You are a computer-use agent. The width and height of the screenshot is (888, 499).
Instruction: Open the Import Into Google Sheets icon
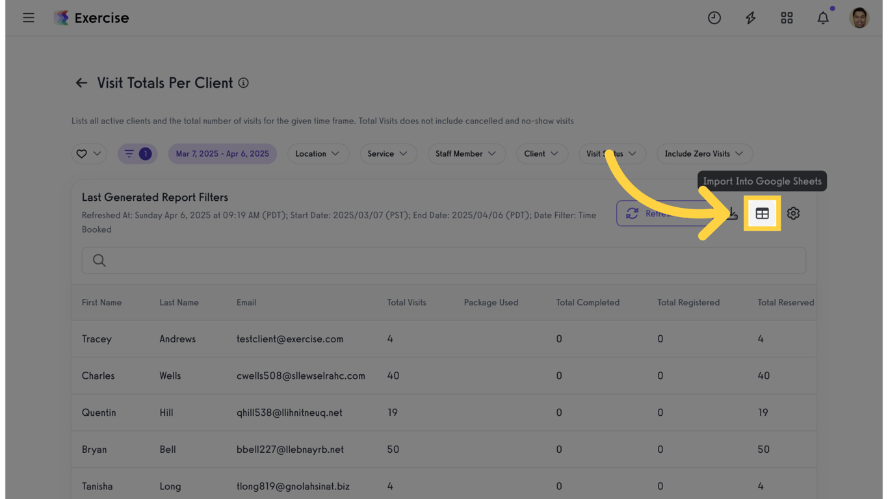click(x=762, y=213)
